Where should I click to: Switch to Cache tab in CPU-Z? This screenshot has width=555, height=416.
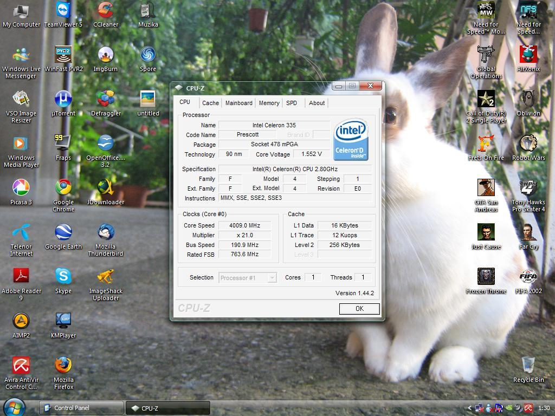click(x=211, y=103)
